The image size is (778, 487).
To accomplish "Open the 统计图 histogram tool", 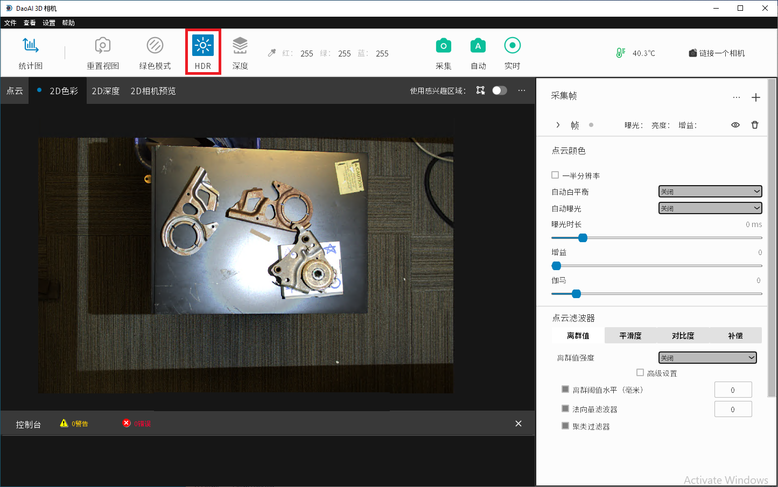I will point(31,53).
